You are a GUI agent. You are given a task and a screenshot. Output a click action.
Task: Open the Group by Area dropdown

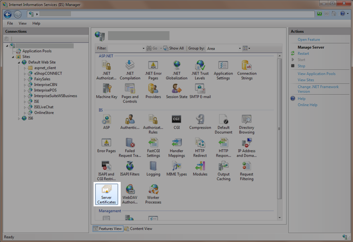click(x=223, y=48)
